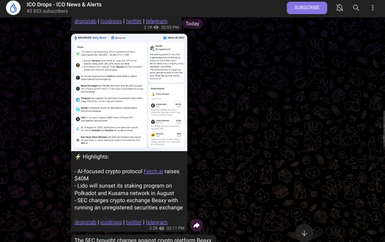Open the icodrops link under the highlights

click(111, 222)
